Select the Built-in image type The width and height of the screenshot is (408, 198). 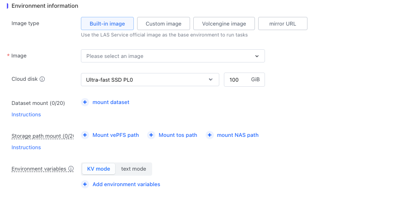coord(107,24)
